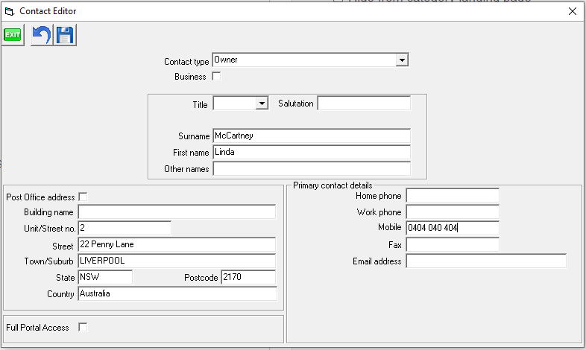Click the 'Contact Editor' window title text

48,11
